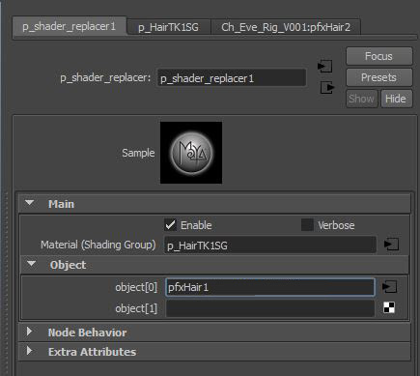Click connection icon next to object[0]
Image resolution: width=420 pixels, height=376 pixels.
pyautogui.click(x=389, y=287)
